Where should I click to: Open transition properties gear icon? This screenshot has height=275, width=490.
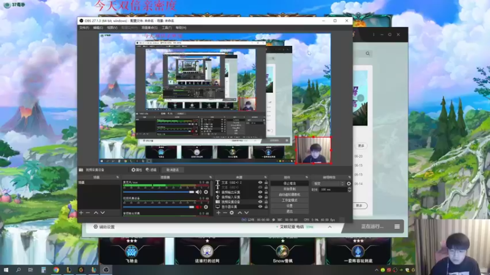pos(349,184)
